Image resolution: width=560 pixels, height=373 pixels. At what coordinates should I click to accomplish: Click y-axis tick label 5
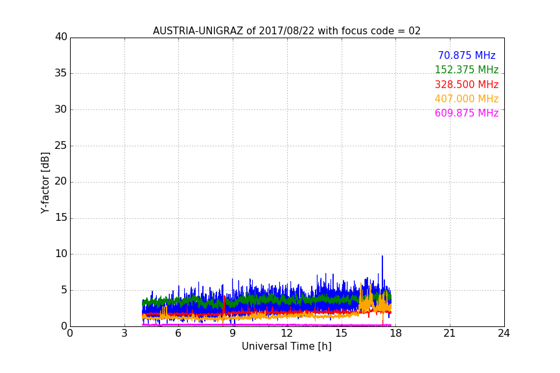(x=64, y=290)
